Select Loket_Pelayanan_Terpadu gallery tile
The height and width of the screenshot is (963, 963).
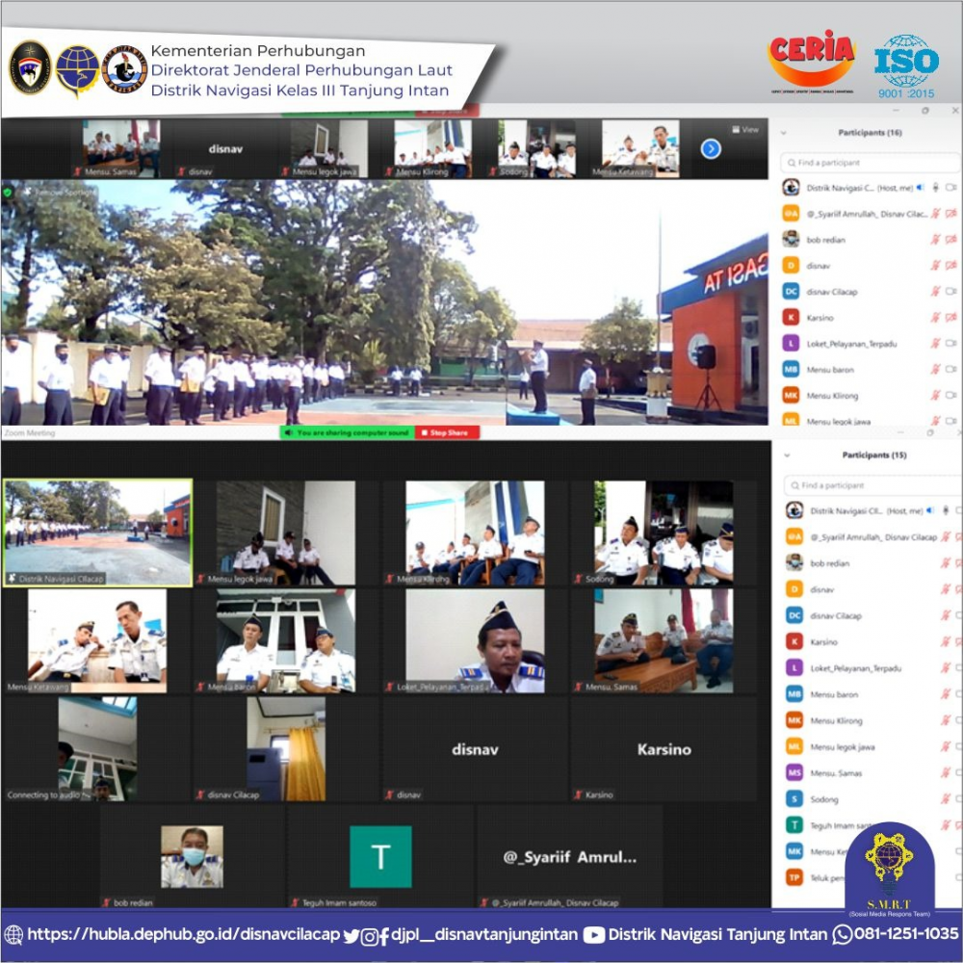click(475, 640)
